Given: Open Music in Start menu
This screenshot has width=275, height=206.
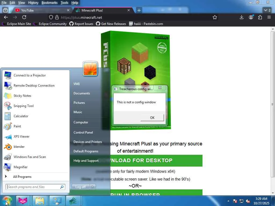Looking at the screenshot, I should coord(78,112).
